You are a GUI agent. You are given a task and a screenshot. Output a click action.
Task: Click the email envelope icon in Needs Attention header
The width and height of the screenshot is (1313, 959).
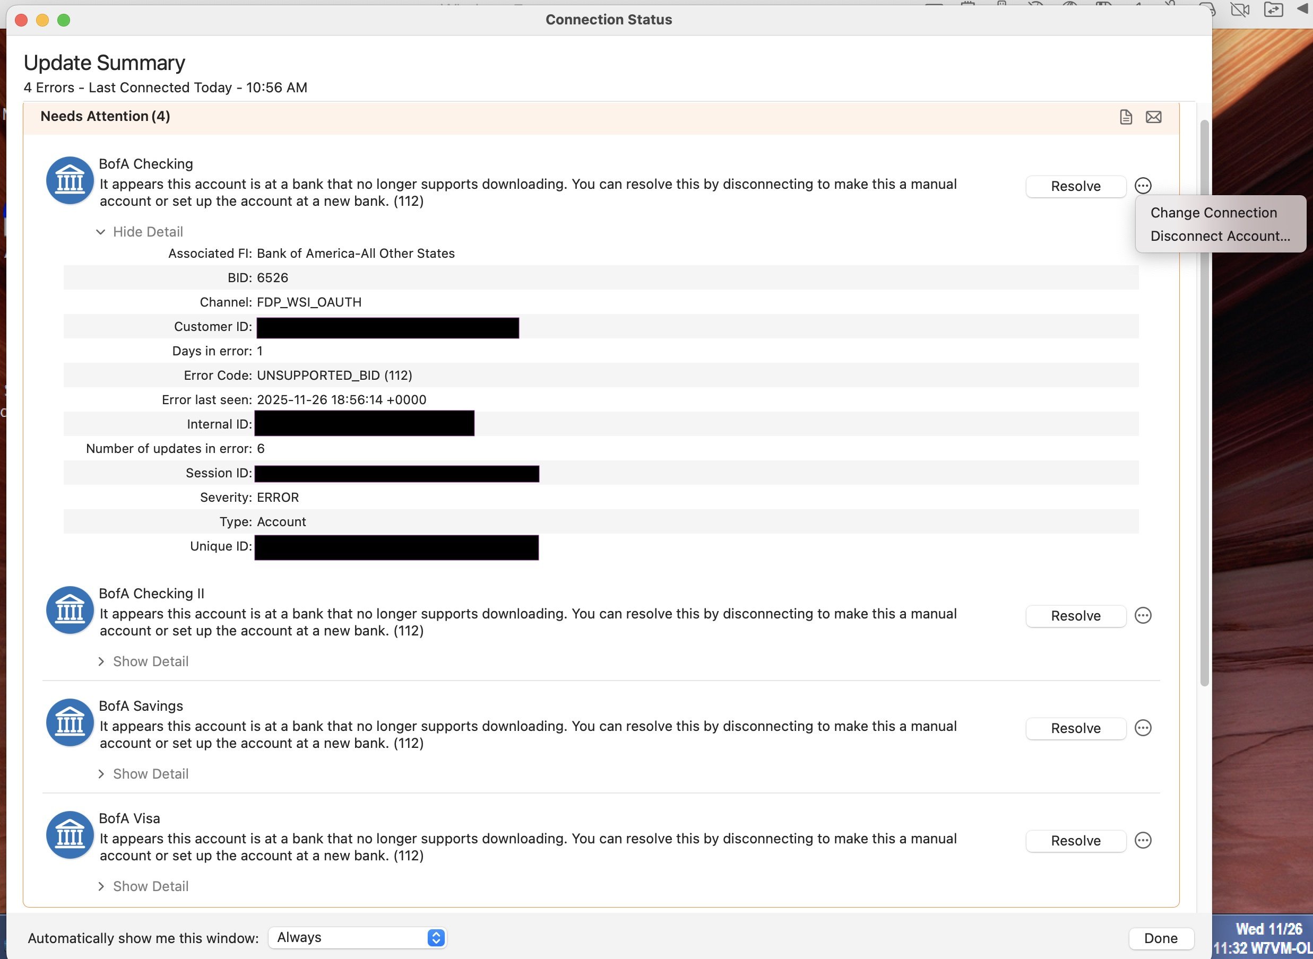[x=1153, y=117]
